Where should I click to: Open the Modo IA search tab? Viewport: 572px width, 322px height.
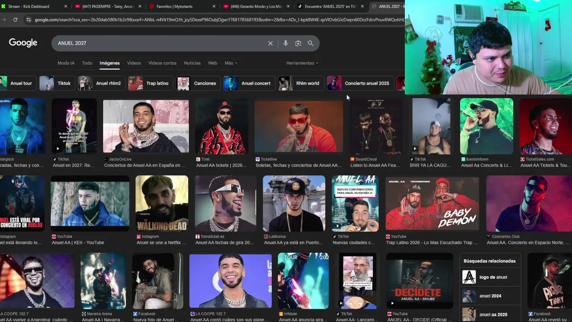[x=66, y=63]
